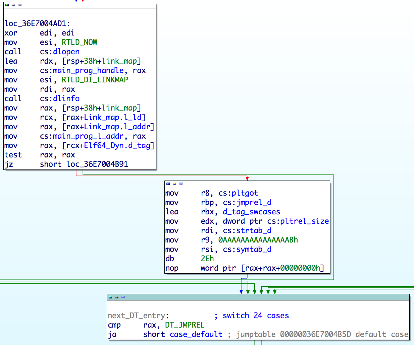Image resolution: width=414 pixels, height=345 pixels.
Task: Follow jz target loc_36E7004B91
Action: click(97, 164)
